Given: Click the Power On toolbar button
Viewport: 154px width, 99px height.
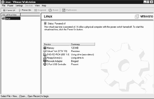Looking at the screenshot, I should (x=25, y=10).
